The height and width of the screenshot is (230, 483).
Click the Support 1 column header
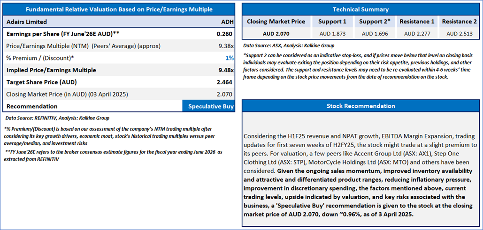coord(332,22)
